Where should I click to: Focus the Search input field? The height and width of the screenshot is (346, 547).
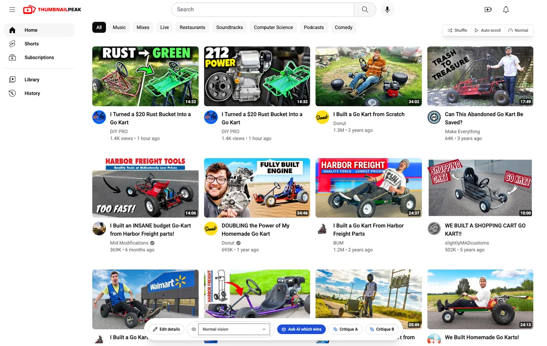[262, 9]
